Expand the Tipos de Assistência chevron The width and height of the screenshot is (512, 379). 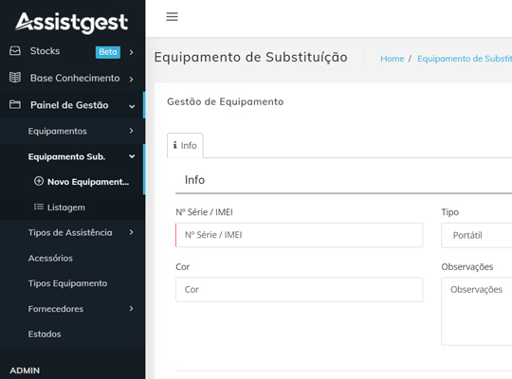coord(131,232)
